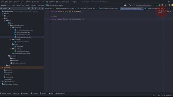173x97 pixels.
Task: Run with coverage icon in toolbar
Action: point(162,5)
